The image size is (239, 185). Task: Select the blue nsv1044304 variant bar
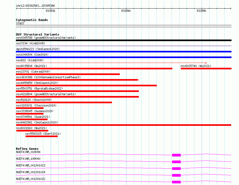[124, 57]
